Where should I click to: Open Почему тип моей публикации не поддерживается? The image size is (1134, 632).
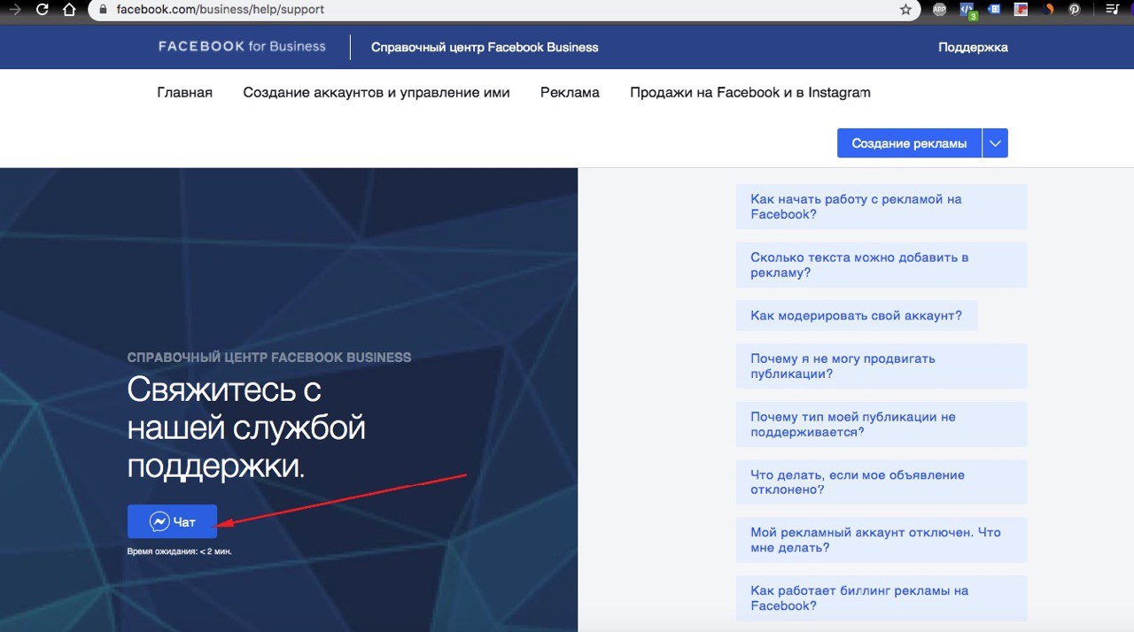coord(882,424)
